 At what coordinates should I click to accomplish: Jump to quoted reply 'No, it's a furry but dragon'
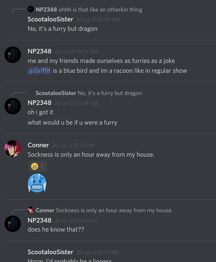[110, 93]
